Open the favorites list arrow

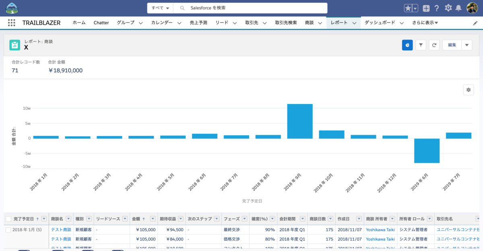(415, 8)
